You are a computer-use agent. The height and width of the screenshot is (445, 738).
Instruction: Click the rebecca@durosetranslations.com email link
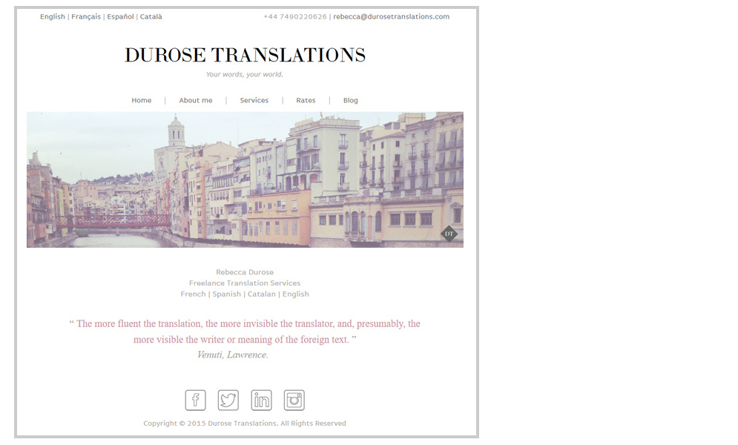[x=391, y=16]
